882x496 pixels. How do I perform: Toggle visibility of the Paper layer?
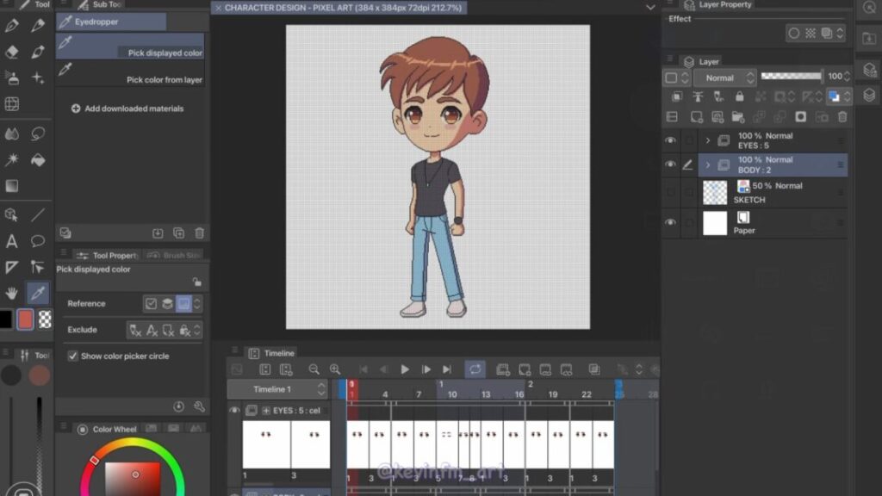pyautogui.click(x=670, y=223)
